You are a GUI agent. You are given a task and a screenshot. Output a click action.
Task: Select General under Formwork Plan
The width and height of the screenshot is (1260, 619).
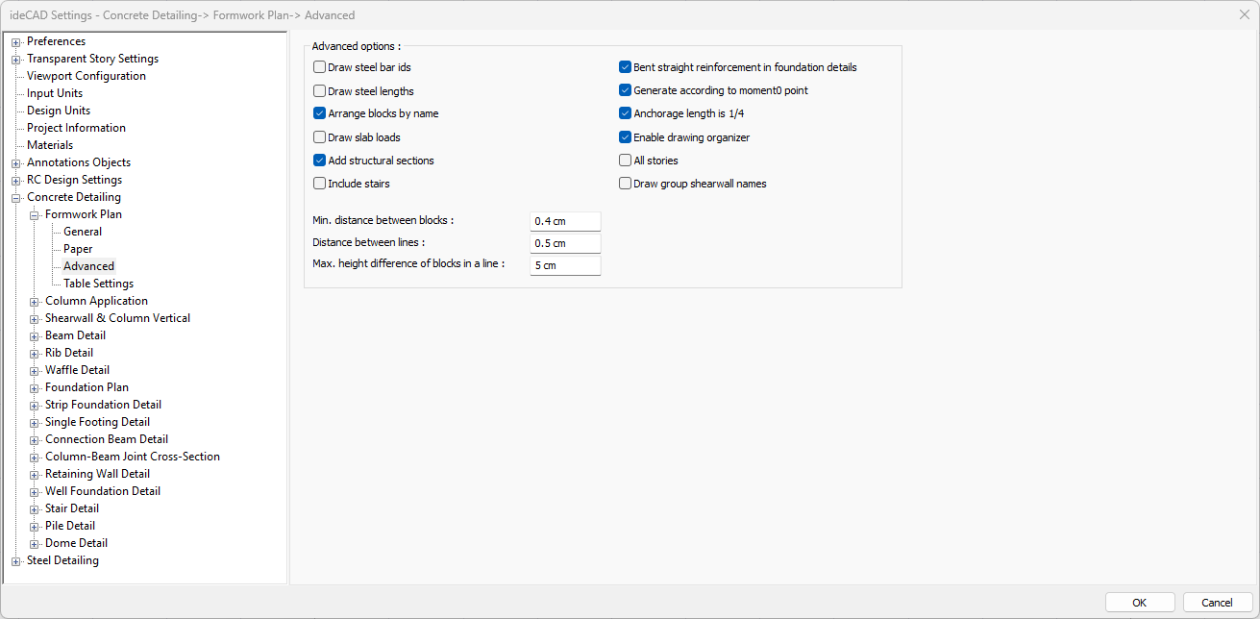coord(83,232)
